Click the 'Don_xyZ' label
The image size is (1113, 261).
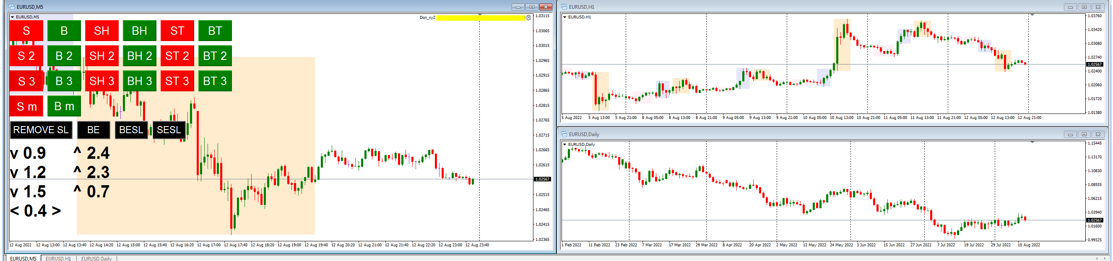(x=427, y=18)
